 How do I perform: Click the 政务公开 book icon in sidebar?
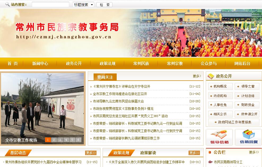pyautogui.click(x=211, y=76)
